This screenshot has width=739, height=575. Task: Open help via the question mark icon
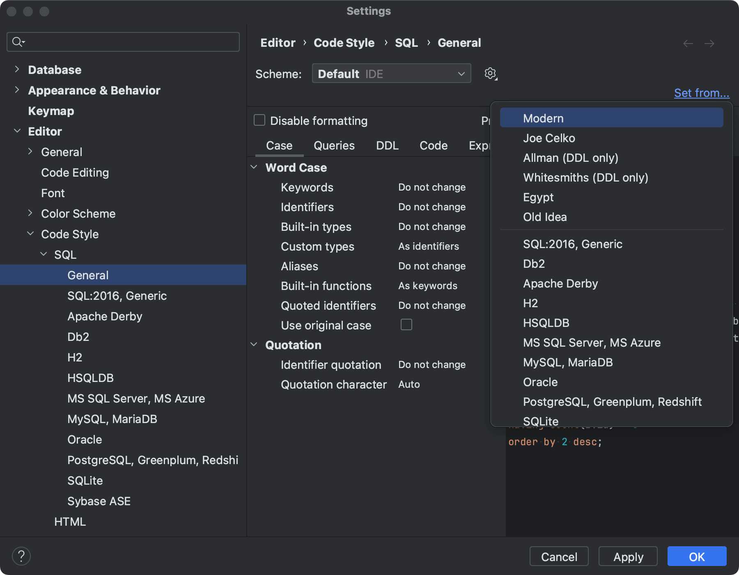click(21, 556)
